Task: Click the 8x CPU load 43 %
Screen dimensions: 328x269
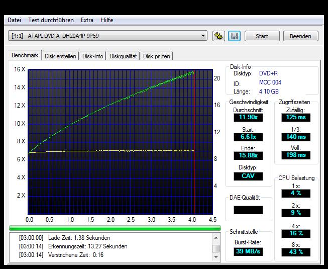Action: tap(296, 252)
